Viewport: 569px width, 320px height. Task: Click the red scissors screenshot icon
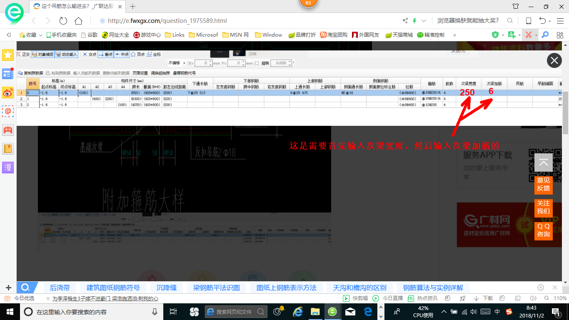point(529,35)
